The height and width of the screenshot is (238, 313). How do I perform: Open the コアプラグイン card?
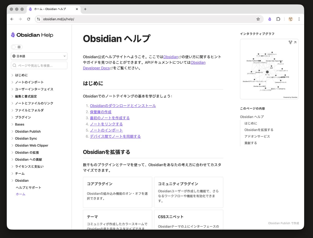coord(117,192)
